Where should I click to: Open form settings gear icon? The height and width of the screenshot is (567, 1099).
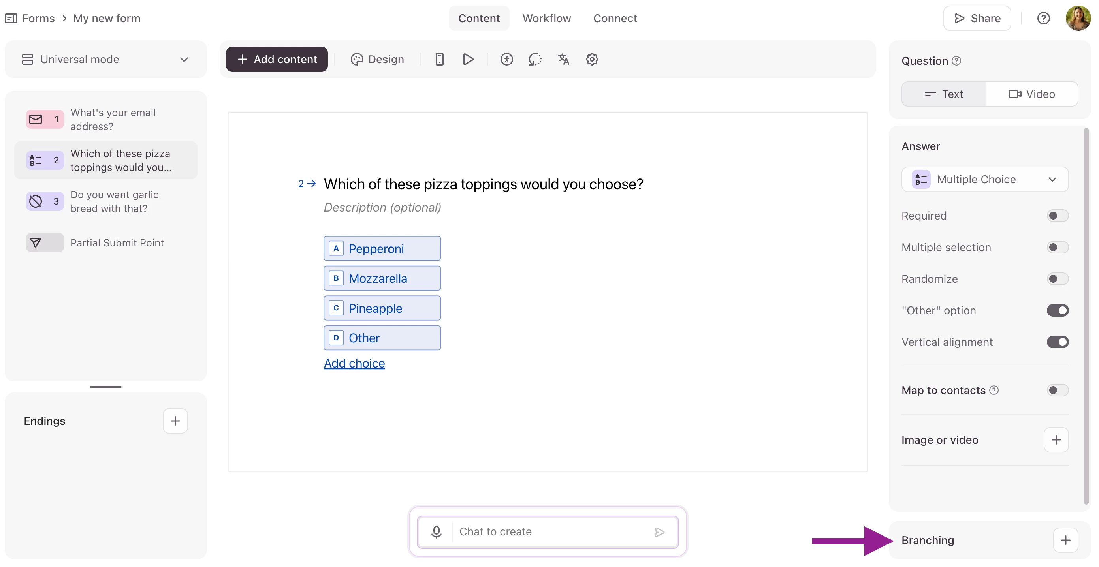pos(592,59)
